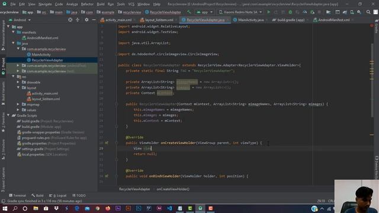Hide the Project panel with minus icon
This screenshot has width=379, height=213.
point(94,20)
